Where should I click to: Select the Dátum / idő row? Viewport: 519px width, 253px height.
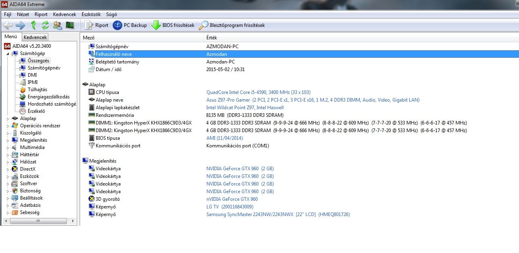299,69
